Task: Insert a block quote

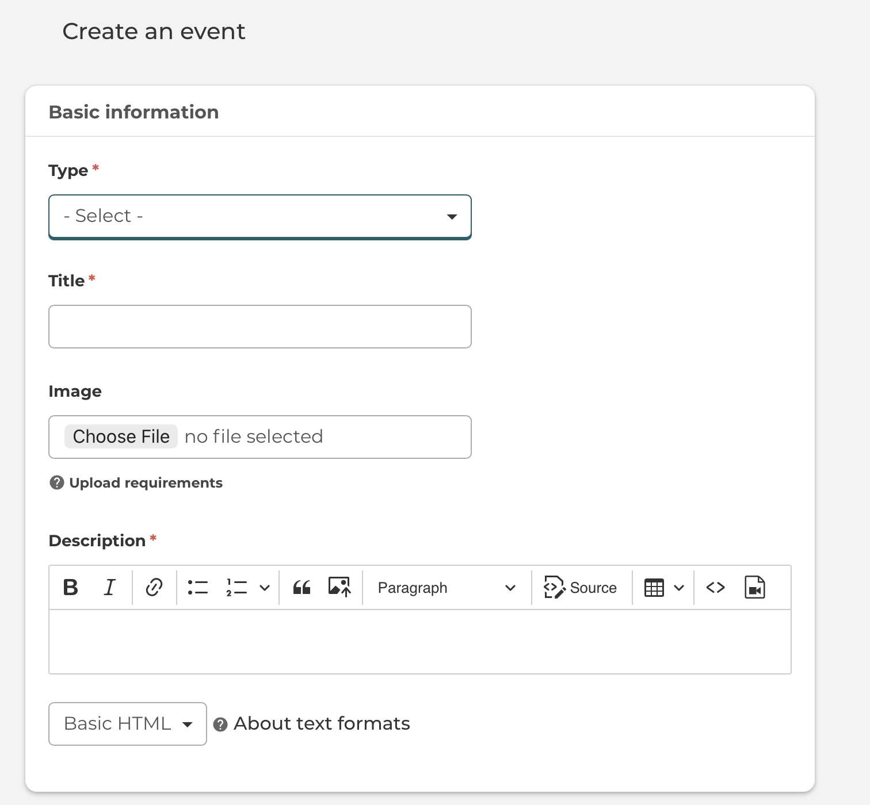Action: [302, 588]
